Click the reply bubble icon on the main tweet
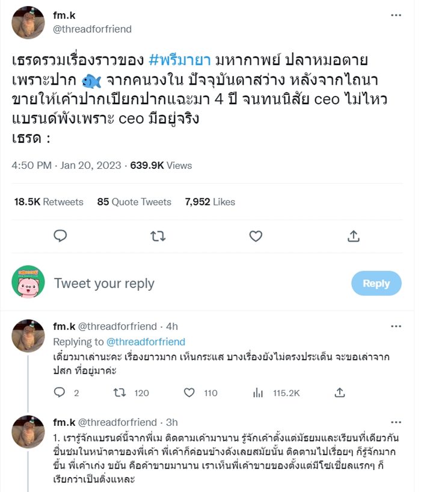This screenshot has height=492, width=421. [x=60, y=237]
